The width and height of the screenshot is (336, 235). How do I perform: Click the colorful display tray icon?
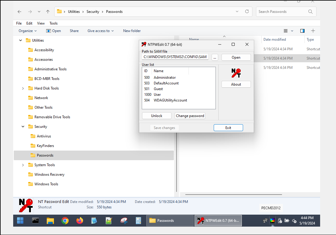click(272, 220)
